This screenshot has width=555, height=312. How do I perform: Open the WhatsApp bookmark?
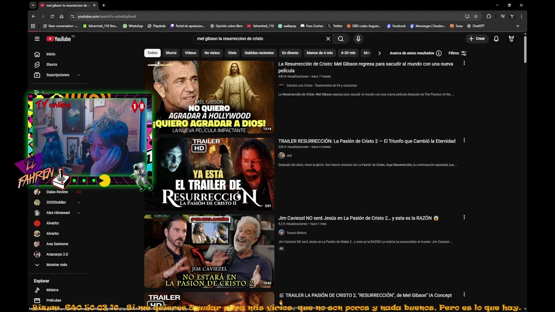[x=133, y=26]
